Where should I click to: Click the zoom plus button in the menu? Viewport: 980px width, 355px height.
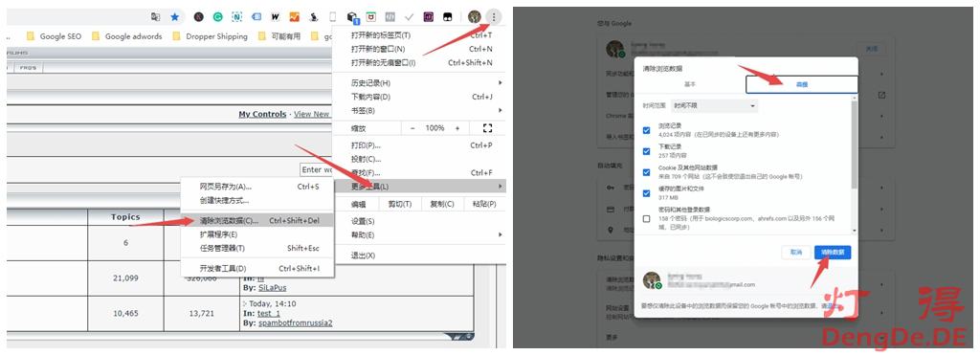(x=457, y=128)
